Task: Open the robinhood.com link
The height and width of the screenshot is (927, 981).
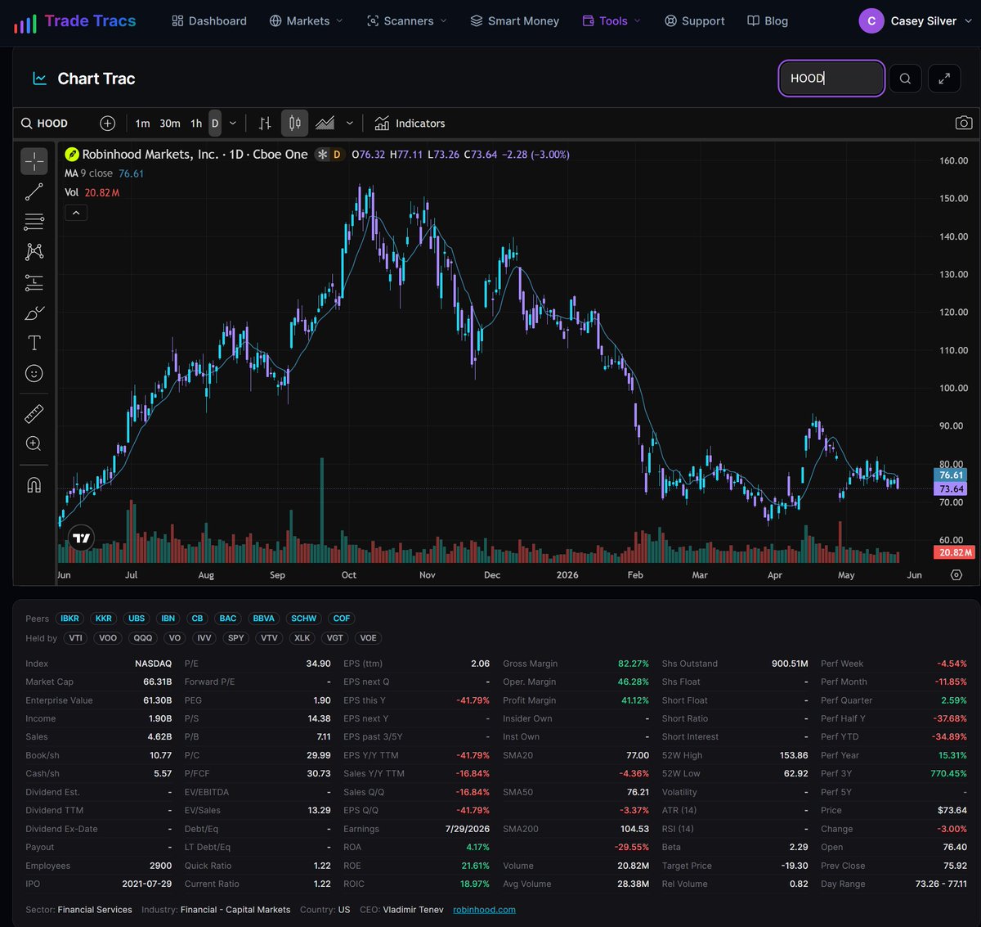Action: tap(484, 910)
